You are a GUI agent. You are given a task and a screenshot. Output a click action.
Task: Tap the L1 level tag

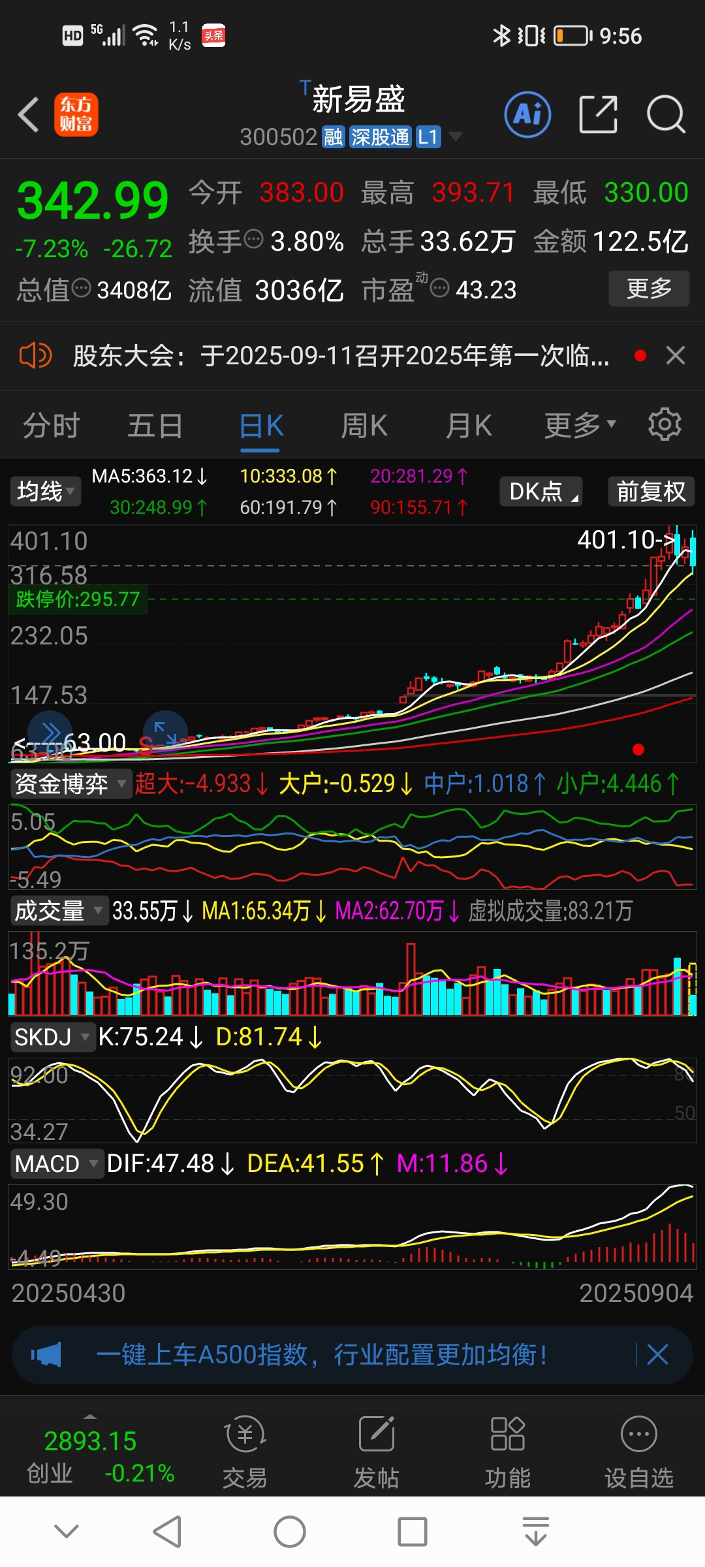tap(428, 136)
